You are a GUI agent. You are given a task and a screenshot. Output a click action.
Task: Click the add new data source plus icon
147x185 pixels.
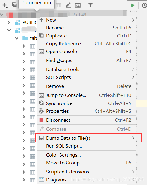pyautogui.click(x=5, y=5)
